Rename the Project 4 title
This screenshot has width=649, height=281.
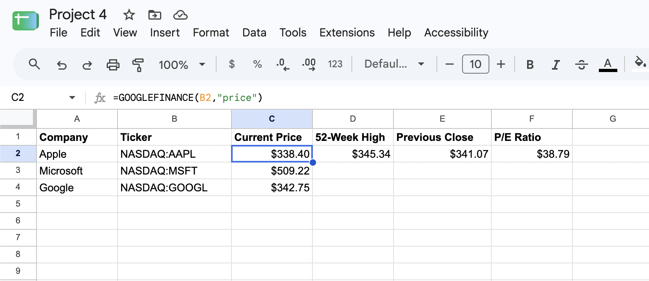point(78,14)
